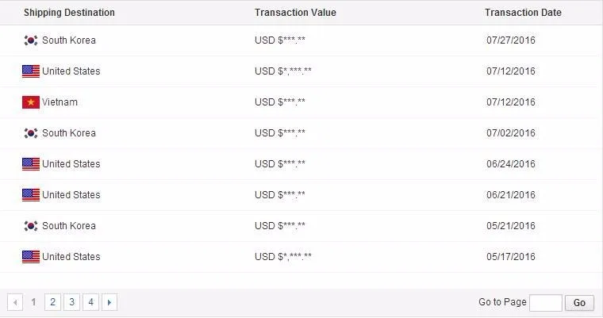Click United States flag dated 05/17/2016
The image size is (603, 318).
coord(31,257)
